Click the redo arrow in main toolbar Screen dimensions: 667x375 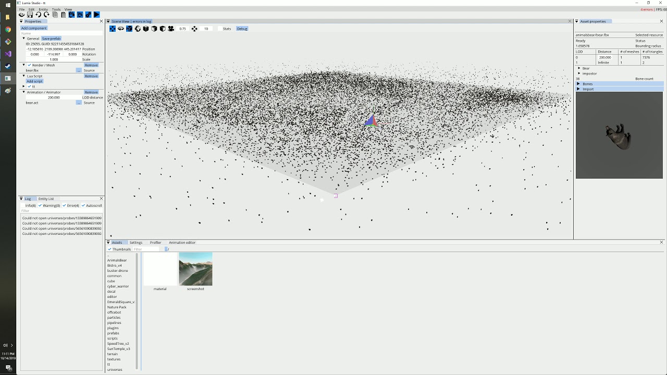tap(46, 15)
